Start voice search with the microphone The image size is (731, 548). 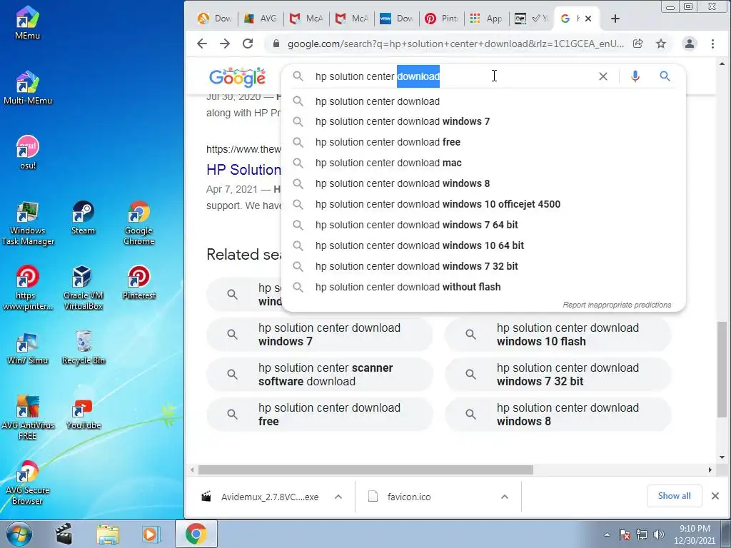(x=635, y=76)
